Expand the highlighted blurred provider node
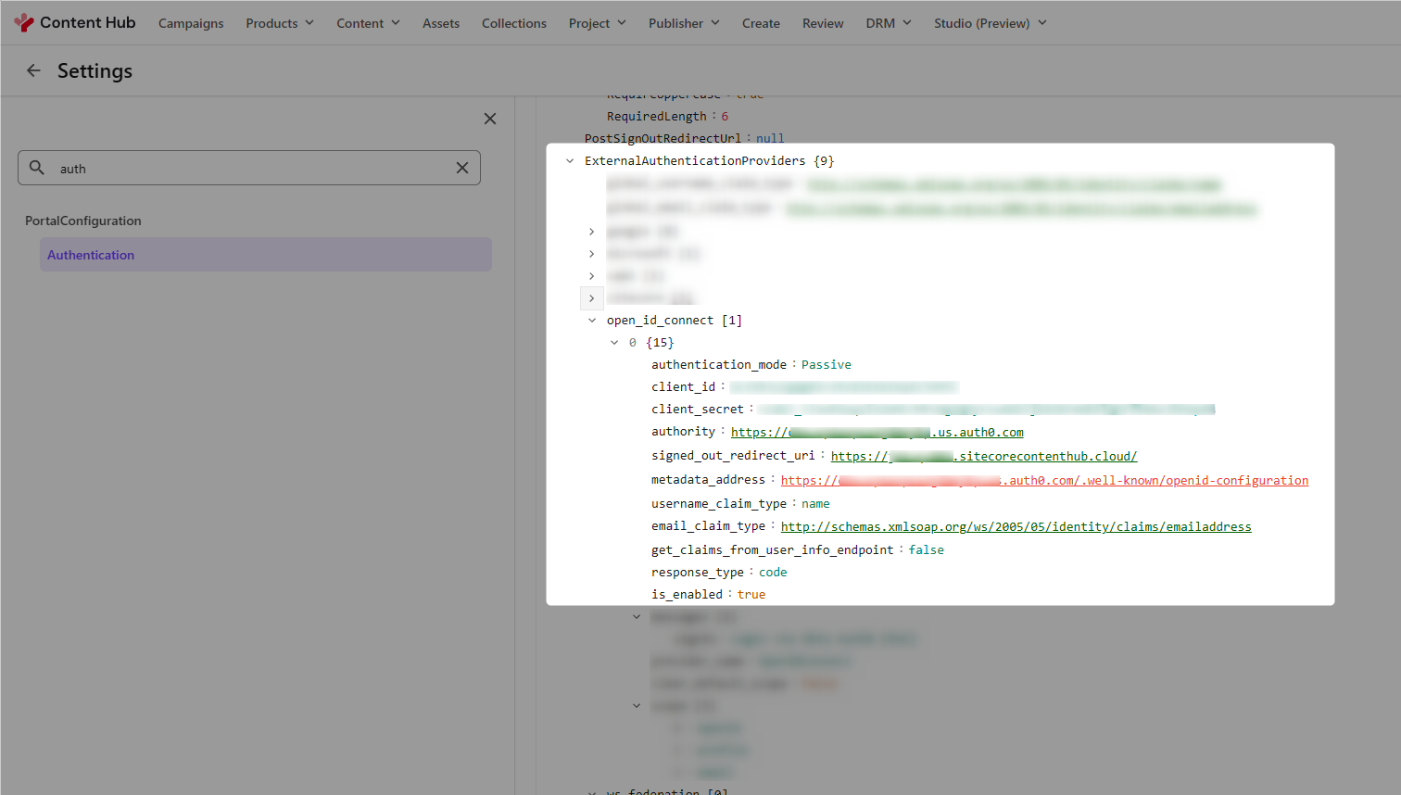 pyautogui.click(x=592, y=298)
